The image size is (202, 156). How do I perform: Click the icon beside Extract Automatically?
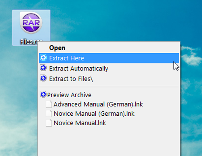(x=43, y=68)
